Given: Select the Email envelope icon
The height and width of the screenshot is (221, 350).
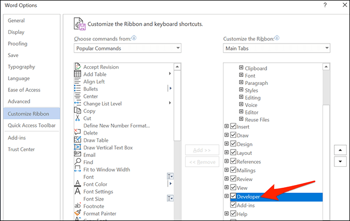Looking at the screenshot, I should [78, 155].
